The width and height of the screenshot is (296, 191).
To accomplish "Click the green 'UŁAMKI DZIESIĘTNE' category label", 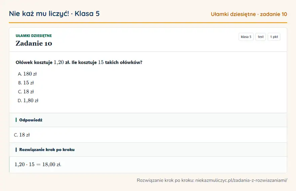I will coord(34,36).
